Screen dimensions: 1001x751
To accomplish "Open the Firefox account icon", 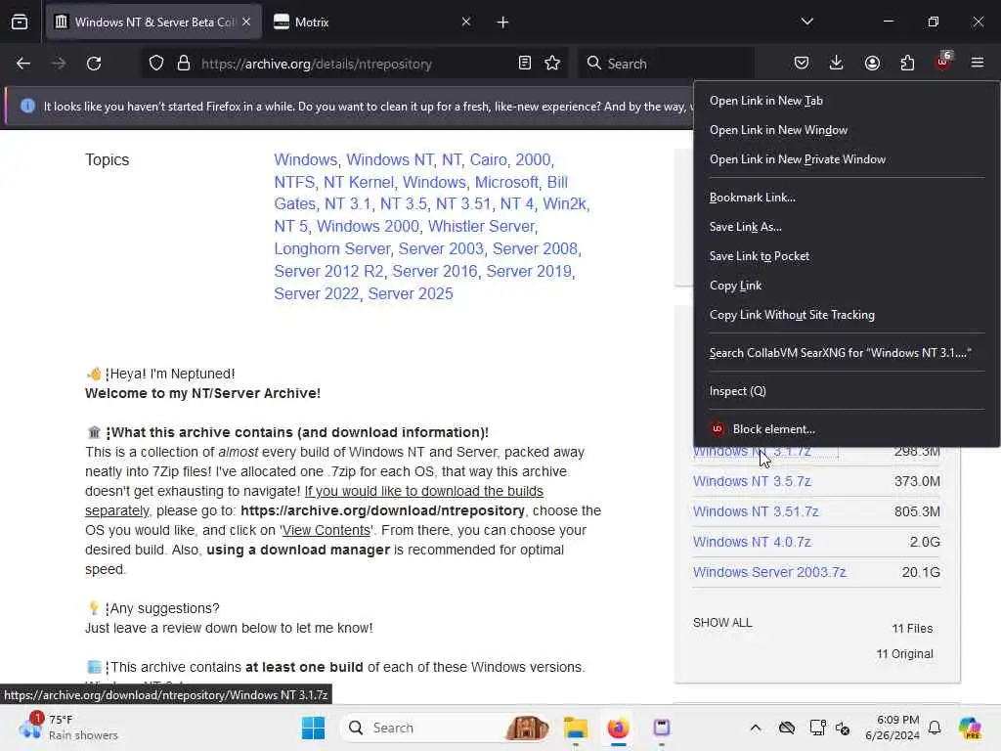I will coord(872,64).
